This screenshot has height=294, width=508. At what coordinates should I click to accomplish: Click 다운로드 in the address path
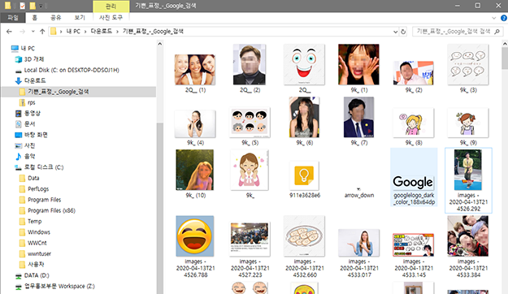pos(101,32)
